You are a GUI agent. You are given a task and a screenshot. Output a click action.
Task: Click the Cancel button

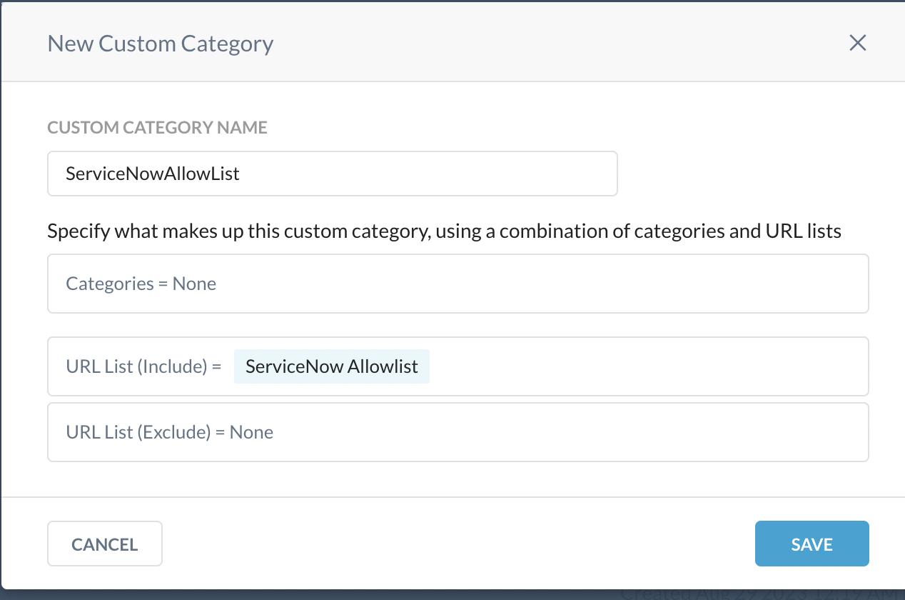click(105, 544)
